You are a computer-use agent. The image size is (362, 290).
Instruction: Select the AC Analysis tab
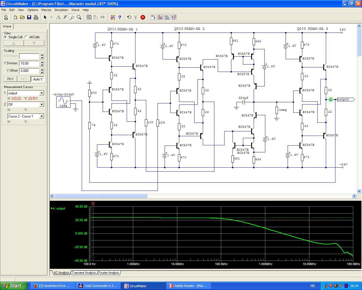point(61,273)
